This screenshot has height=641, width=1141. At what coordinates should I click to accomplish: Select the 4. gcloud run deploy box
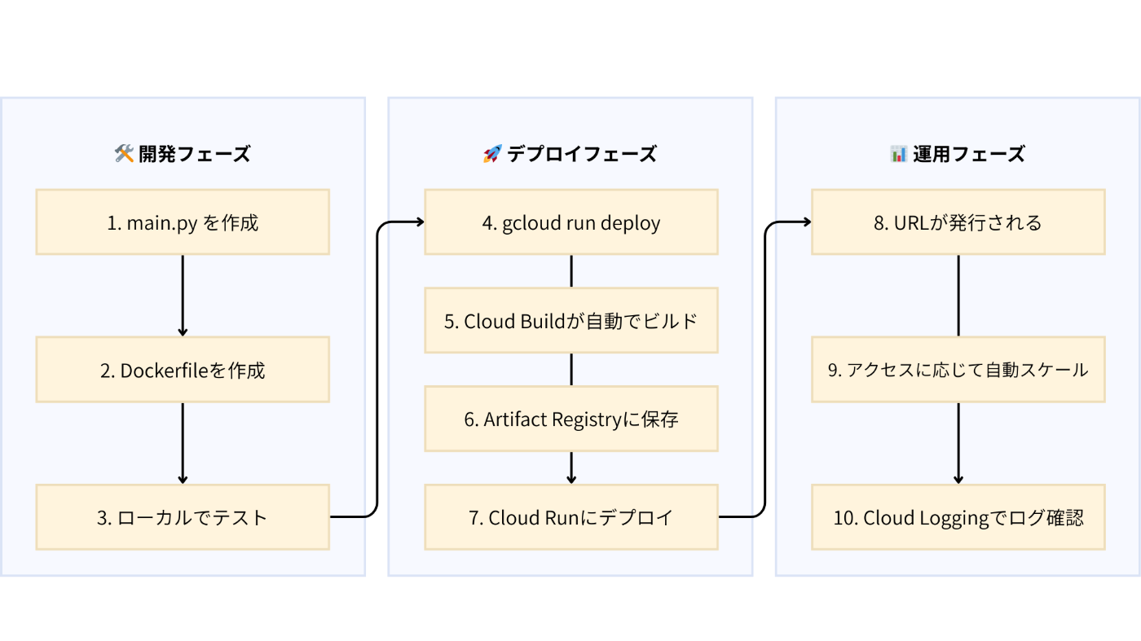click(x=570, y=222)
